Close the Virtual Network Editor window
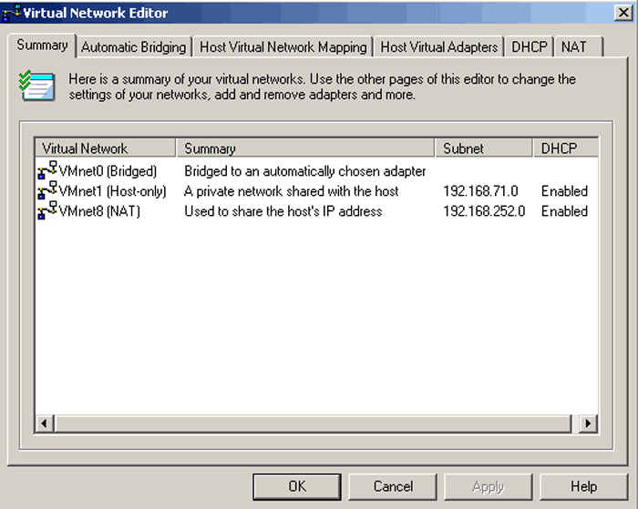Screen dimensions: 638x509 click(x=623, y=13)
